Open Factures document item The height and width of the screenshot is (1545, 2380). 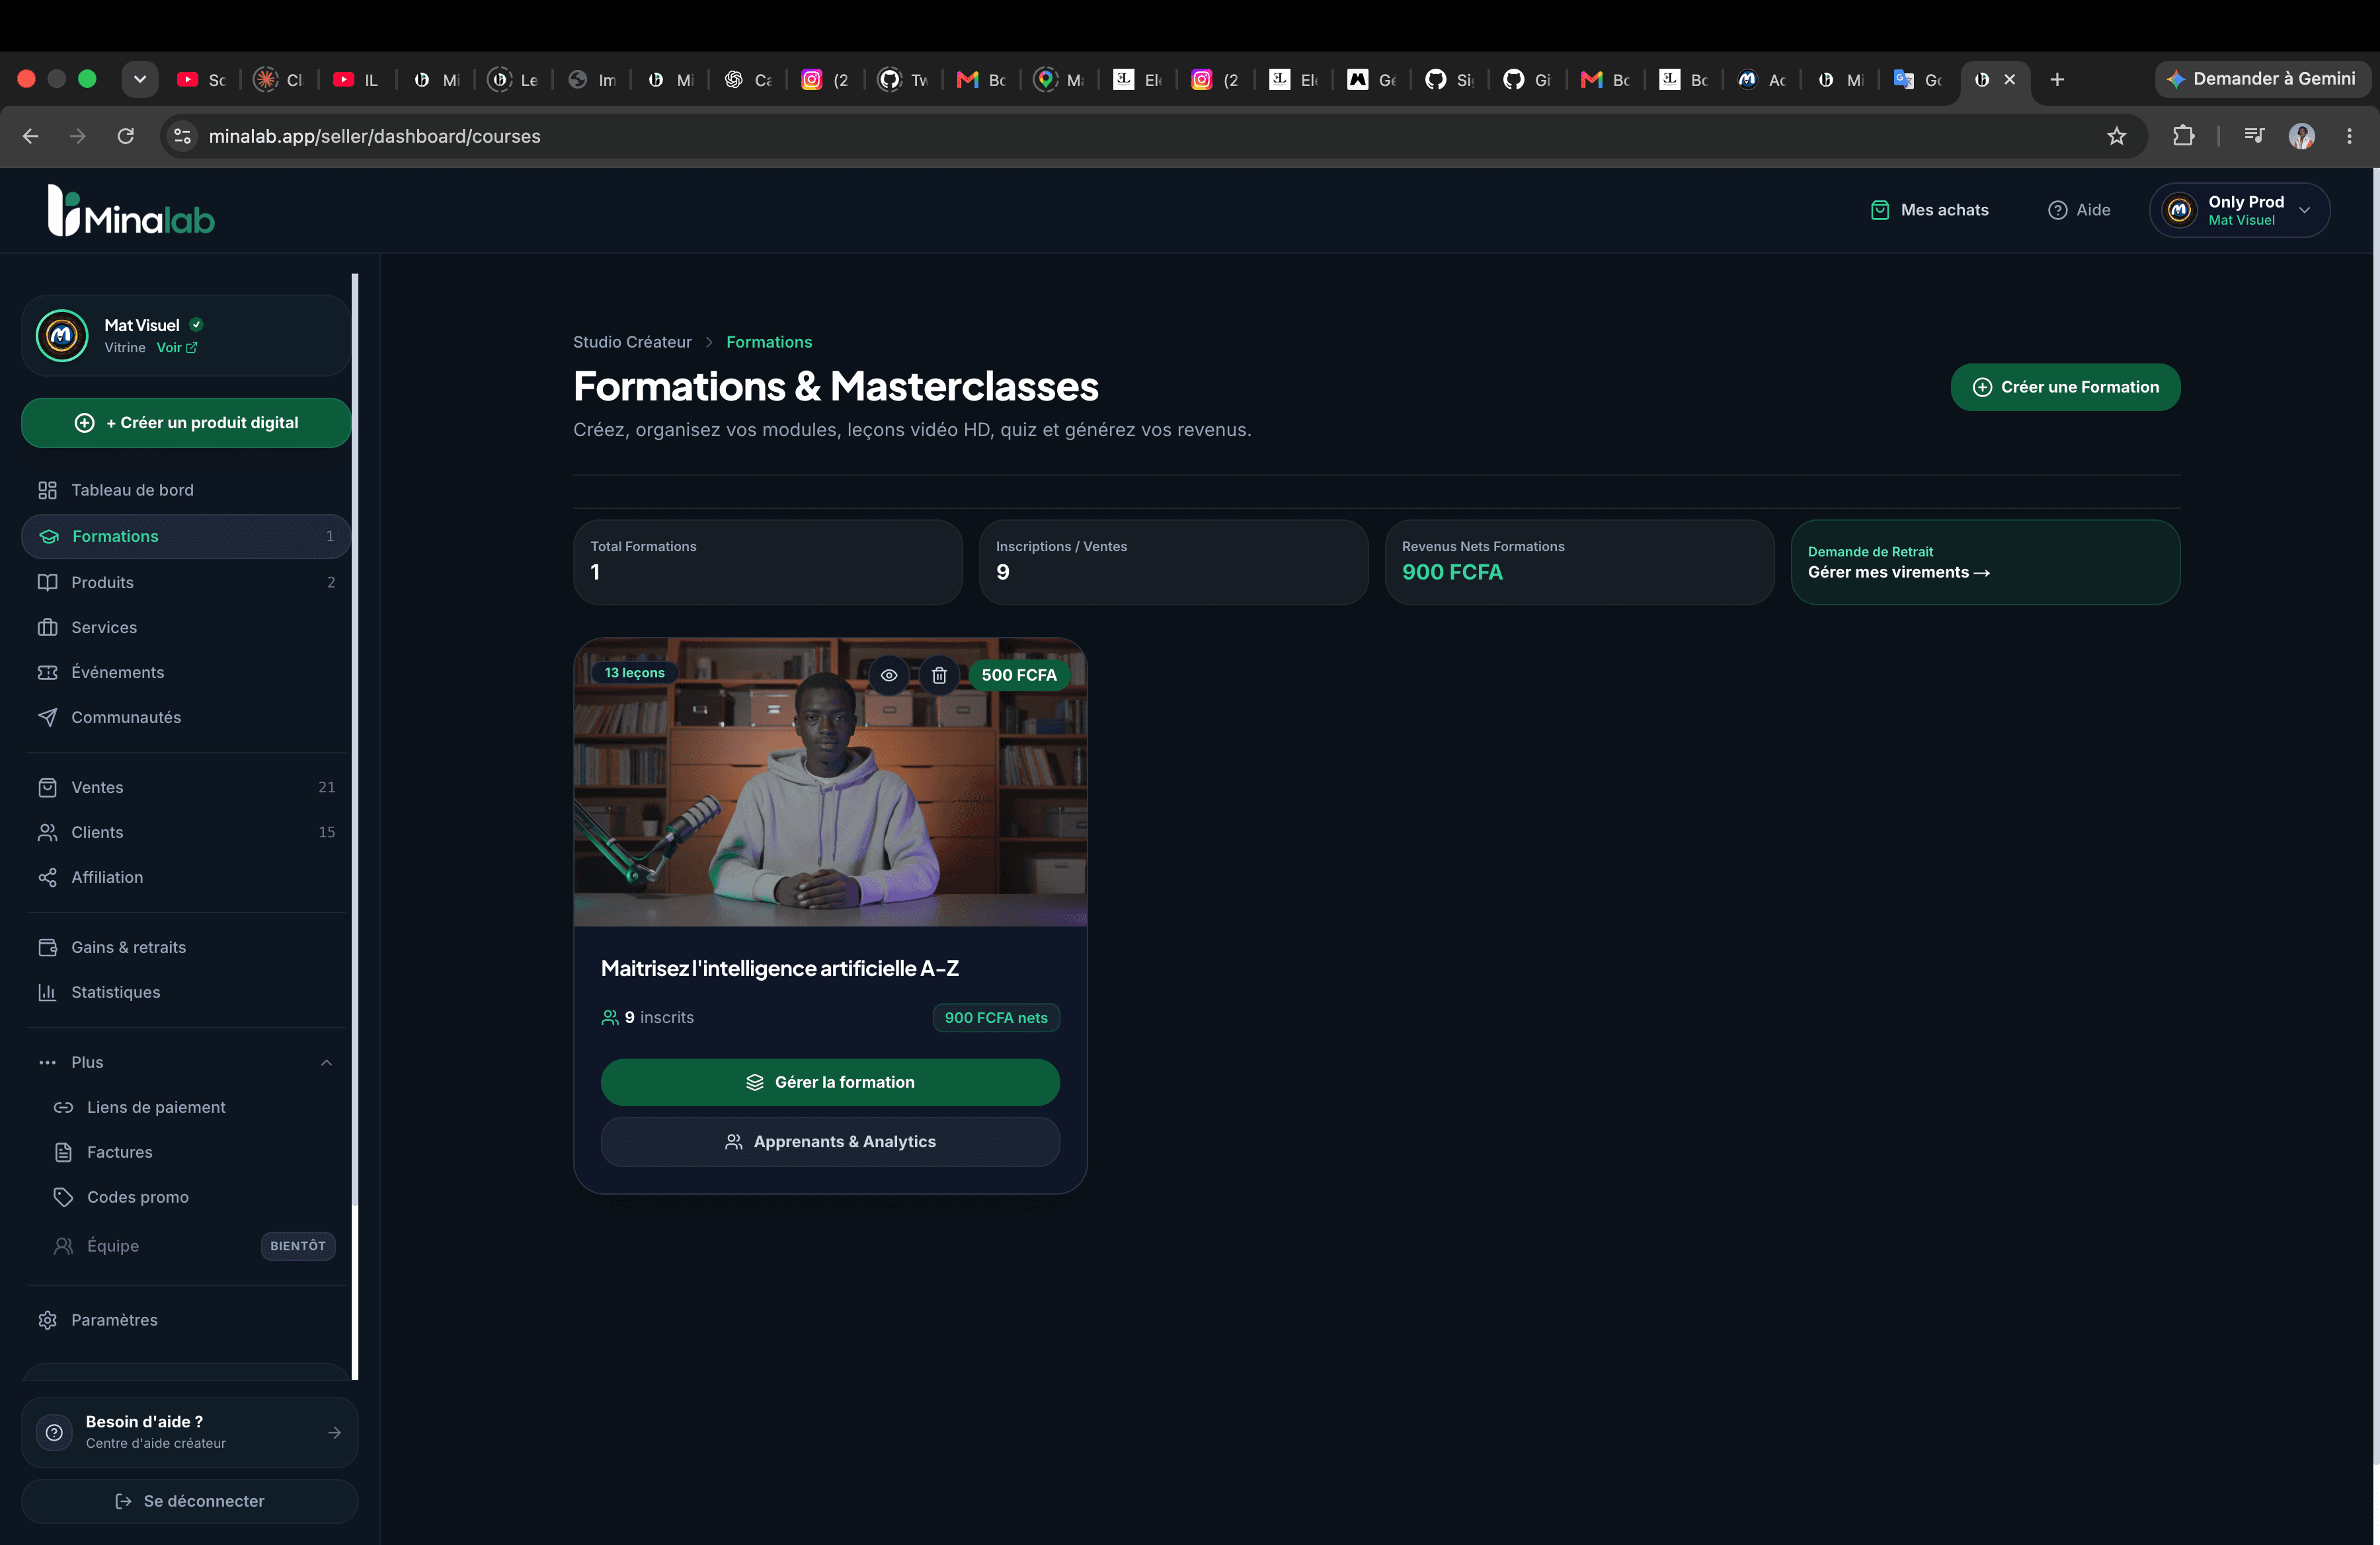coord(194,1152)
